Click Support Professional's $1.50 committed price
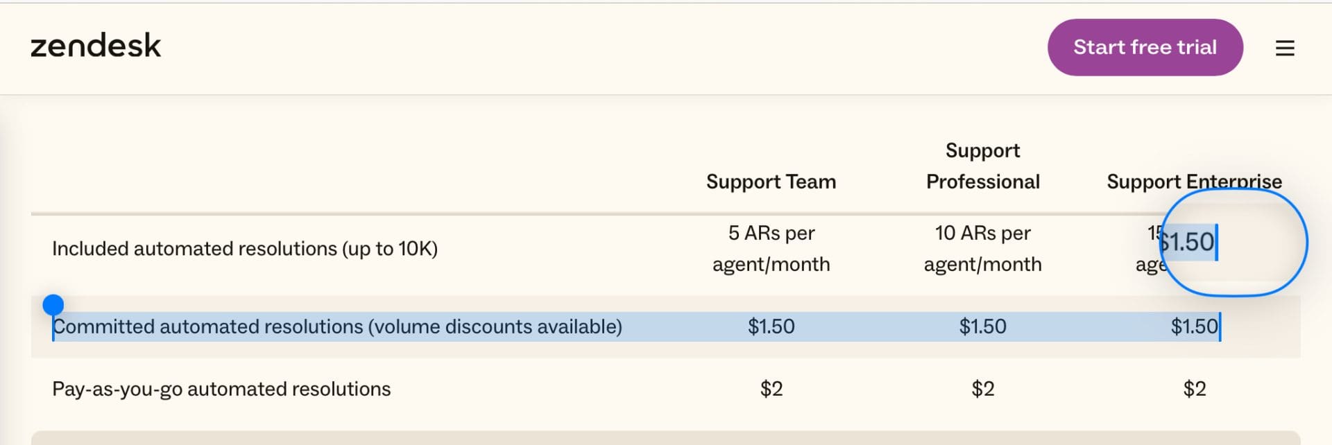Screen dimensions: 1332x445 pyautogui.click(x=982, y=326)
